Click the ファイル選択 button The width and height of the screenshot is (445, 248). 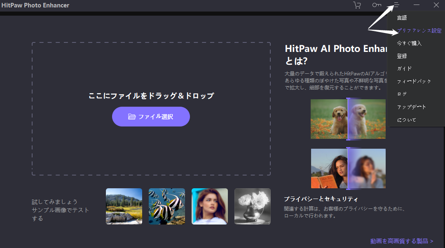click(x=151, y=117)
